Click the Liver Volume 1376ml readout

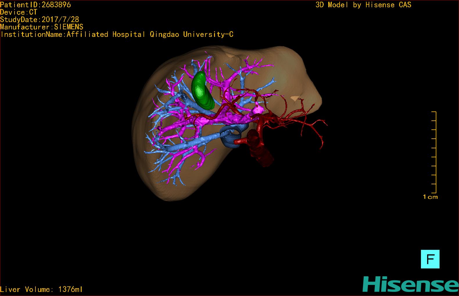[41, 289]
